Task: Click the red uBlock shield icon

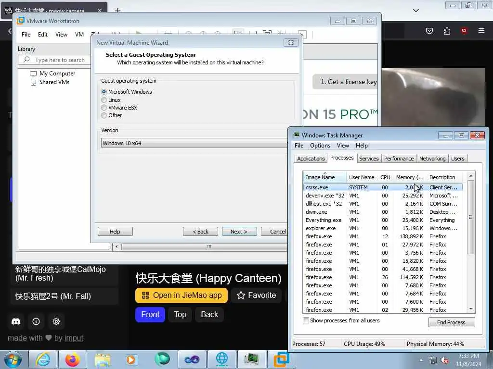Action: 464,31
